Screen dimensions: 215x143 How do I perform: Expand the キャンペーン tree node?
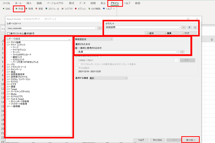point(8,69)
